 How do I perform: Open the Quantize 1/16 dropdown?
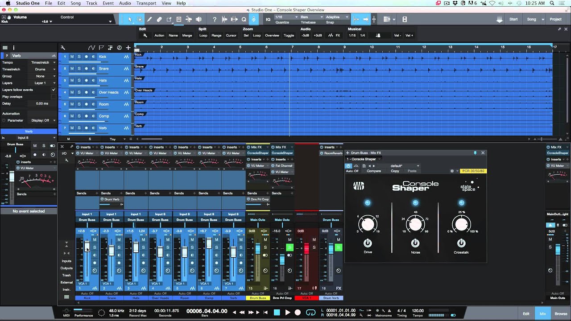[286, 17]
